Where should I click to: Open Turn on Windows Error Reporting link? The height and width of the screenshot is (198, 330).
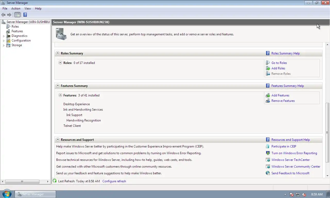(x=294, y=153)
